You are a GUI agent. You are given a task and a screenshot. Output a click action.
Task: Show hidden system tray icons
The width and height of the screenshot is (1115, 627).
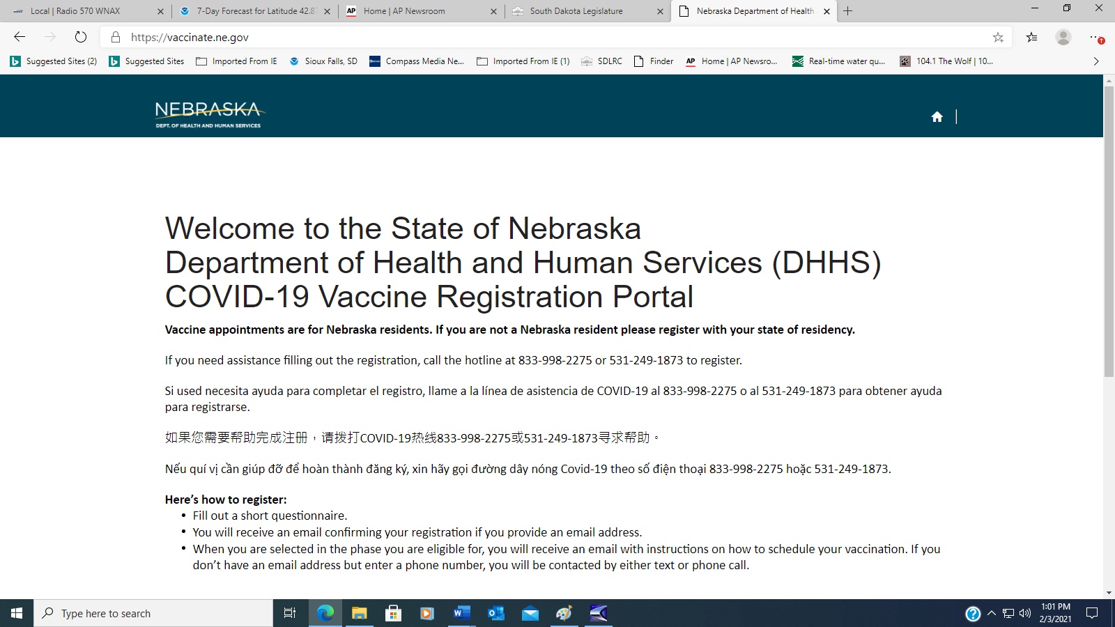tap(991, 613)
